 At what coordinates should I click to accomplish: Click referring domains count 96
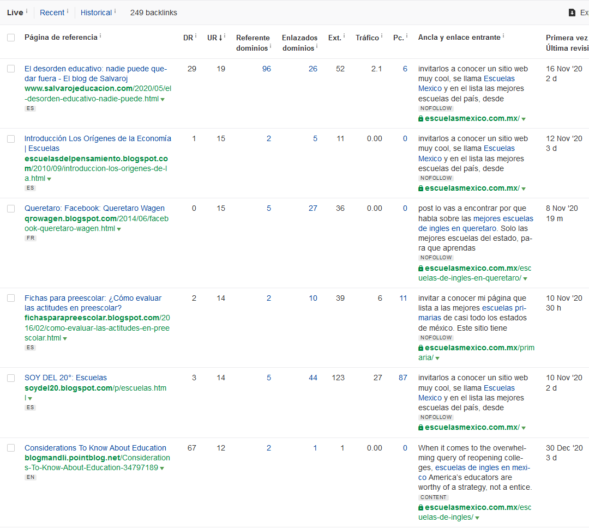tap(266, 69)
